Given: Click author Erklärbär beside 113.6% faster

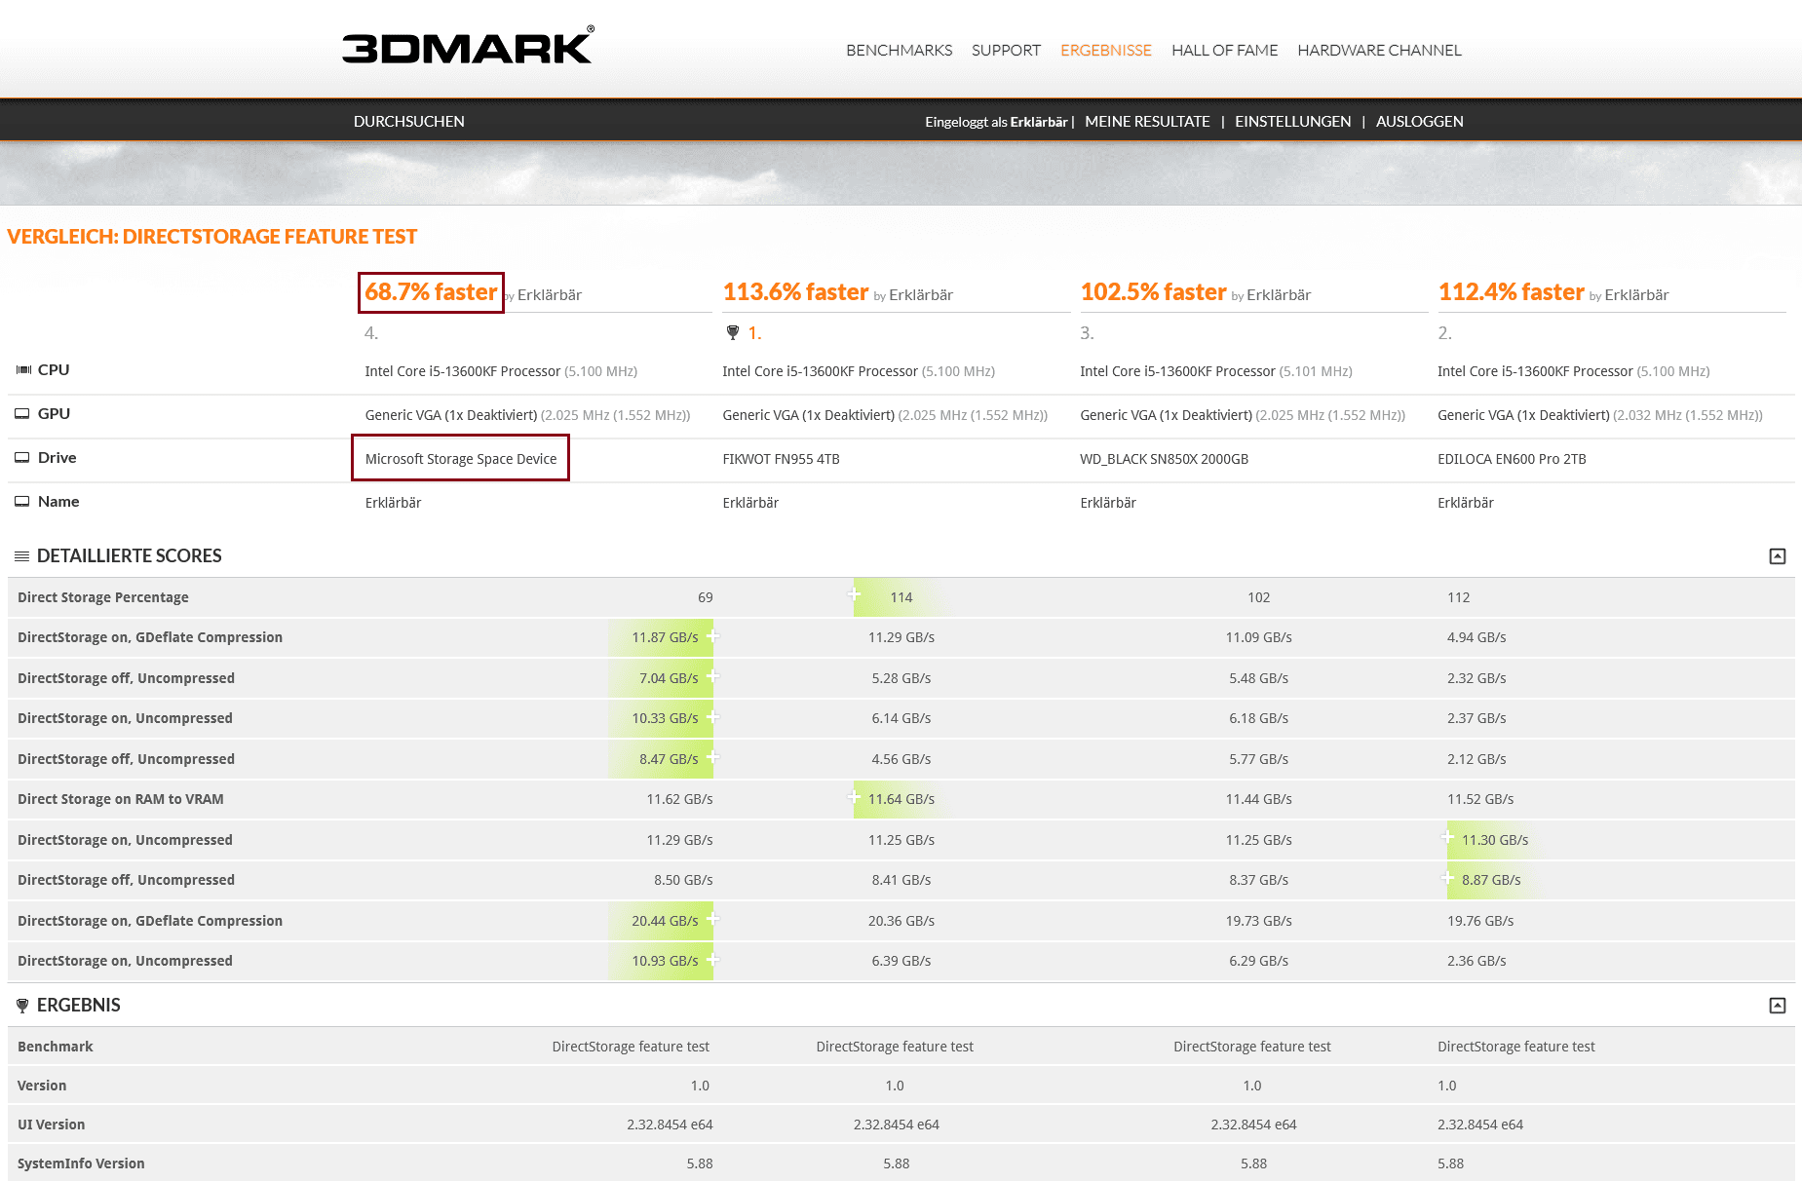Looking at the screenshot, I should click(x=921, y=295).
